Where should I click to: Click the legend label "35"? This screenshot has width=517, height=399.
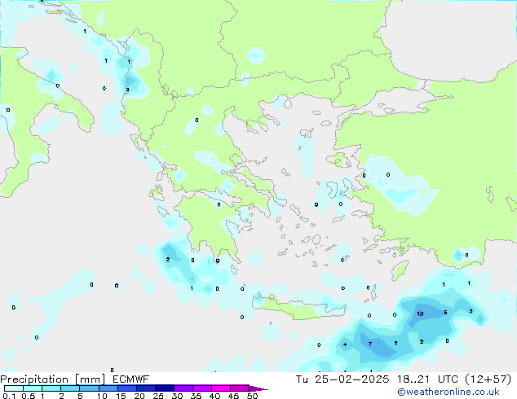click(x=196, y=396)
